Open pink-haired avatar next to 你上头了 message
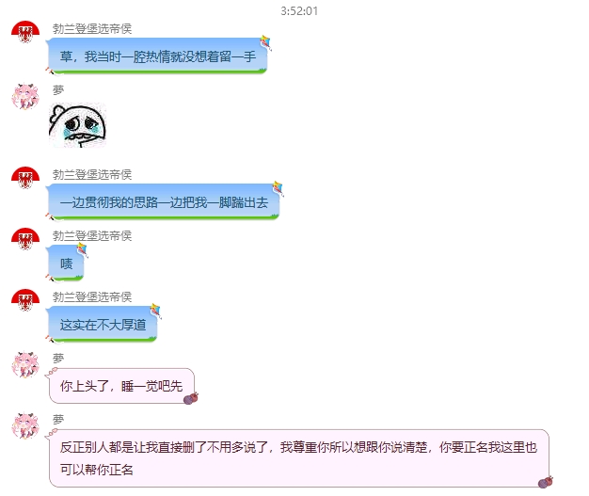The image size is (589, 496). click(25, 364)
